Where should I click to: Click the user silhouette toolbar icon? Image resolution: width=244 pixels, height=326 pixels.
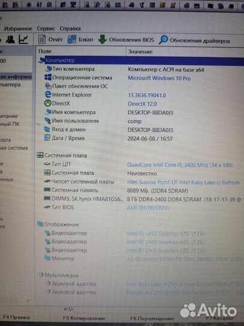10,39
